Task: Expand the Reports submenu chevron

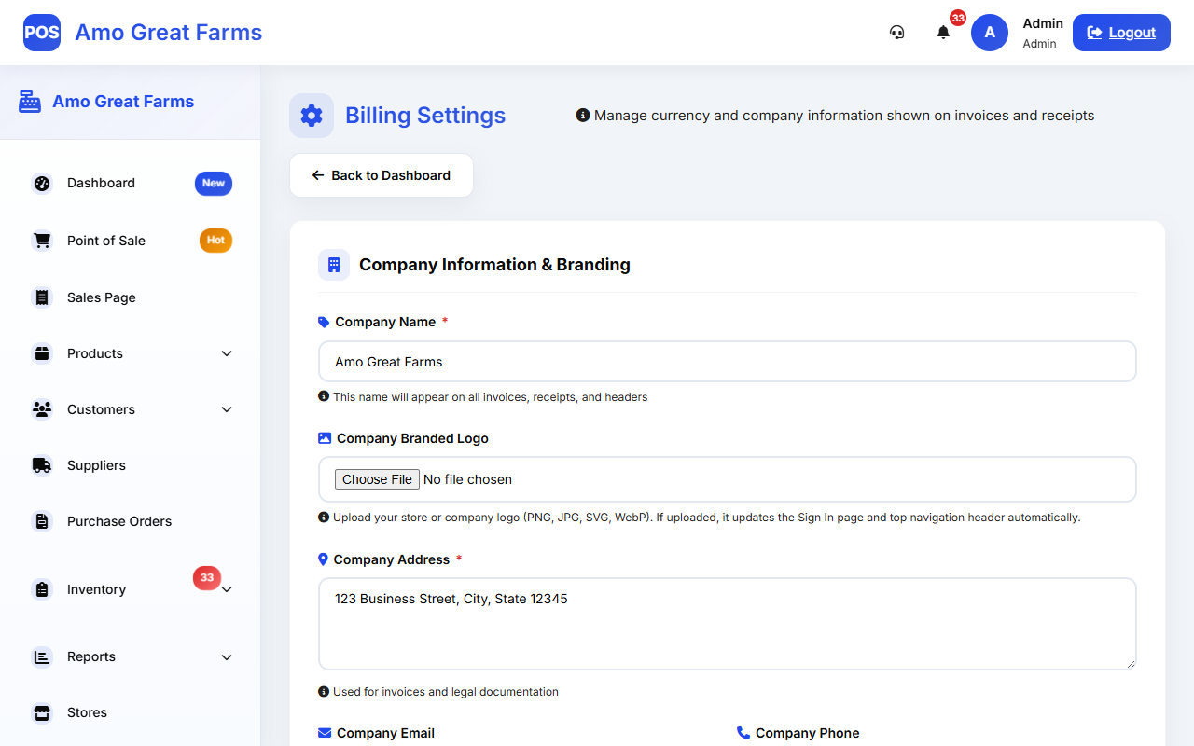Action: 227,656
